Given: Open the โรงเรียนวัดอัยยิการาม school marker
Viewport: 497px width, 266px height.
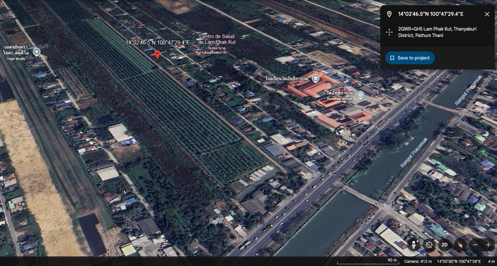Looking at the screenshot, I should 315,78.
